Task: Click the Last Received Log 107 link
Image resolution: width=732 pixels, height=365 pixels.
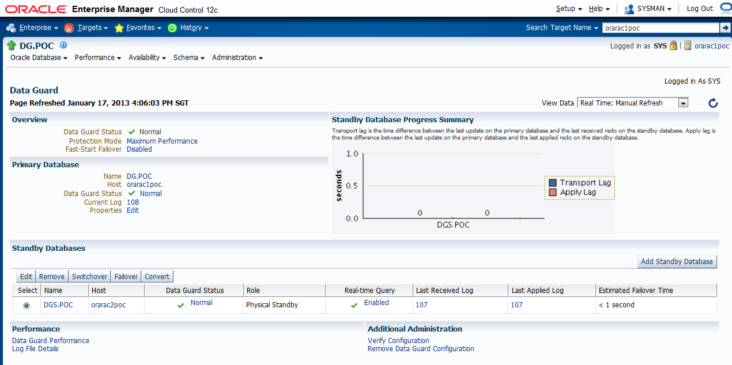Action: (421, 305)
